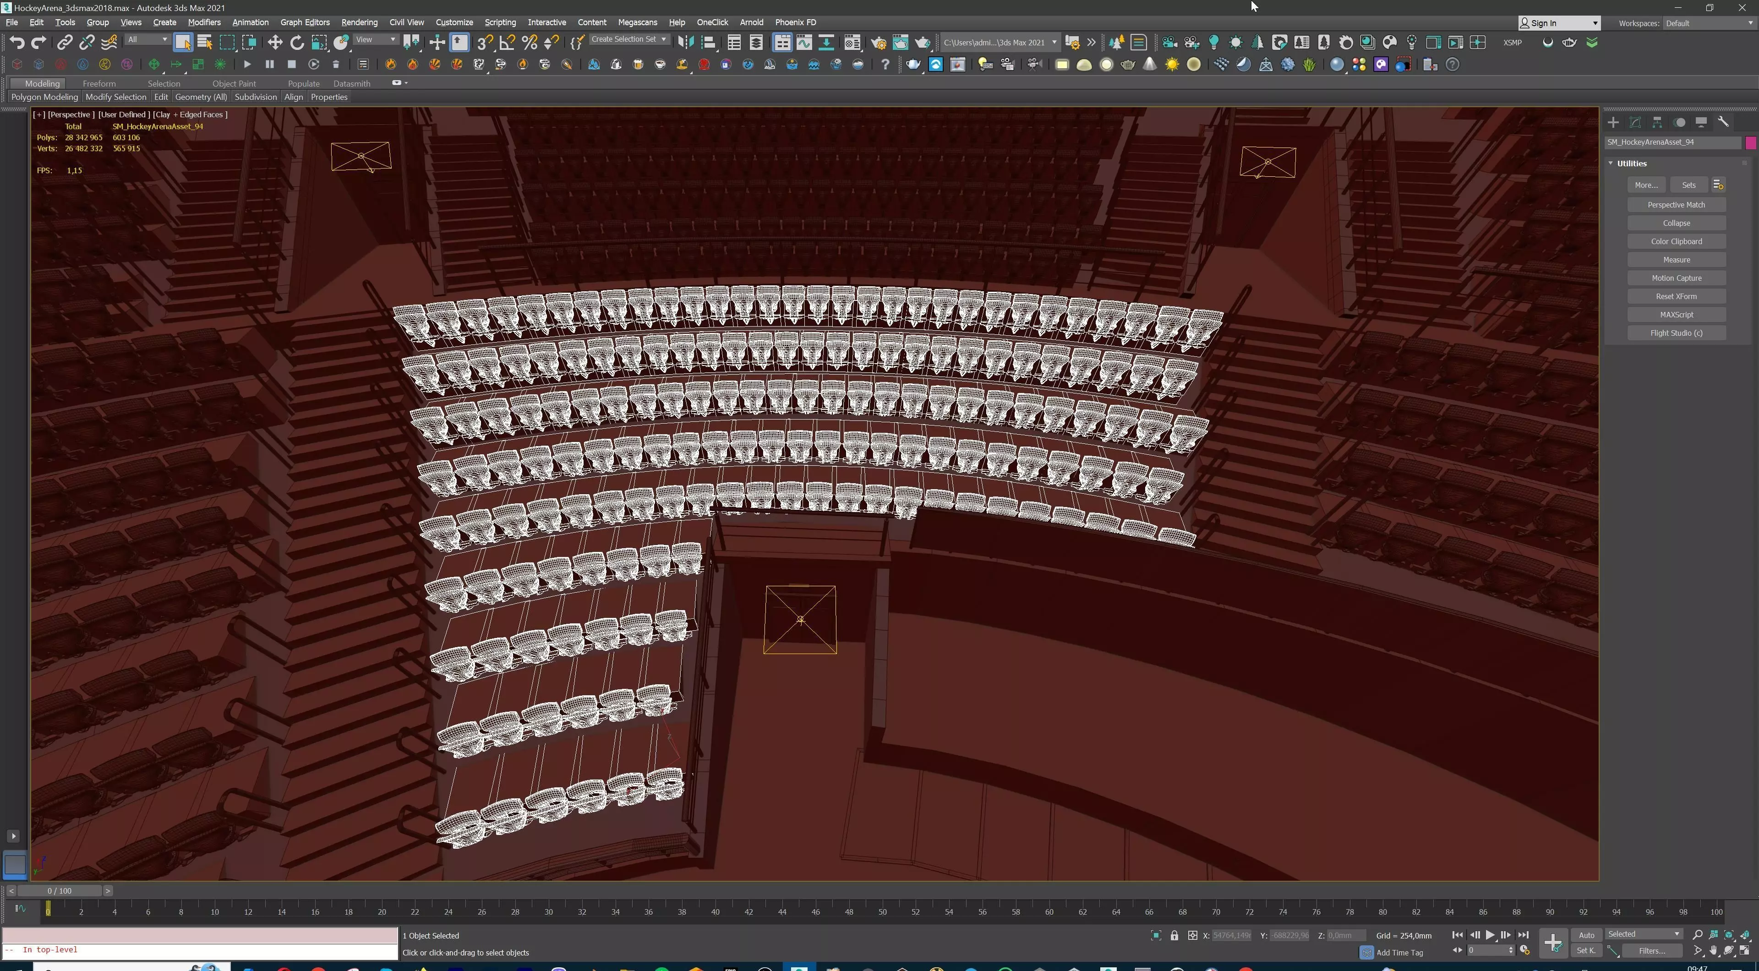Click the Edit Named Selection Sets icon

tap(577, 42)
